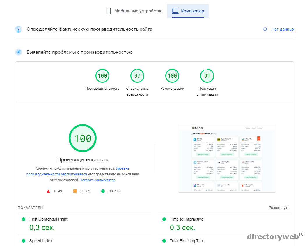The height and width of the screenshot is (246, 307).
Task: Click the ZaimPortal page screenshot thumbnail
Action: point(227,158)
